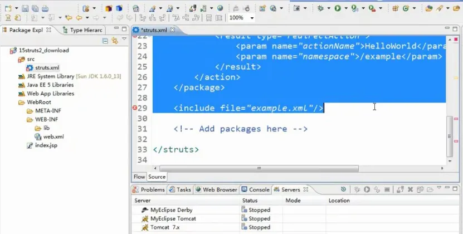Select the WebRoot folder
This screenshot has height=234, width=463.
(x=35, y=102)
